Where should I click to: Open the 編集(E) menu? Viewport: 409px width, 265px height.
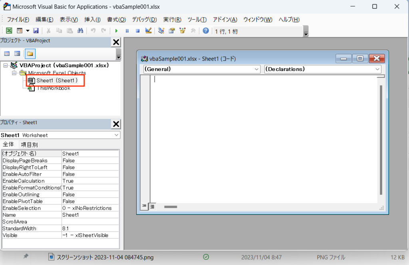tap(44, 20)
